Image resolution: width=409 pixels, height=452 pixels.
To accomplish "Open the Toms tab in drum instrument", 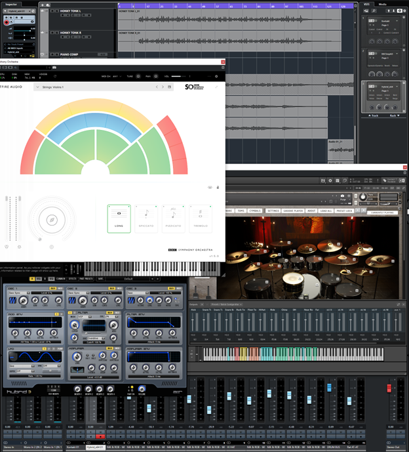I will point(241,211).
